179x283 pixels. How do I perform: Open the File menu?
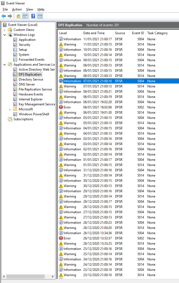pyautogui.click(x=5, y=9)
